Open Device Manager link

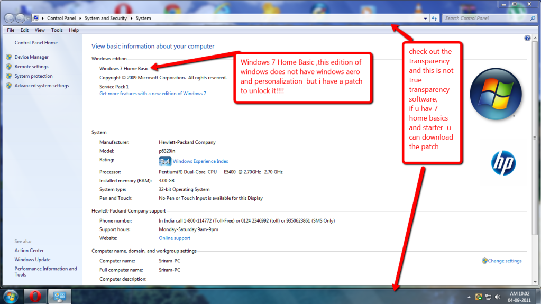[31, 57]
